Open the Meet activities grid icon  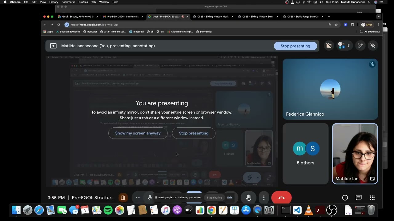point(372,198)
